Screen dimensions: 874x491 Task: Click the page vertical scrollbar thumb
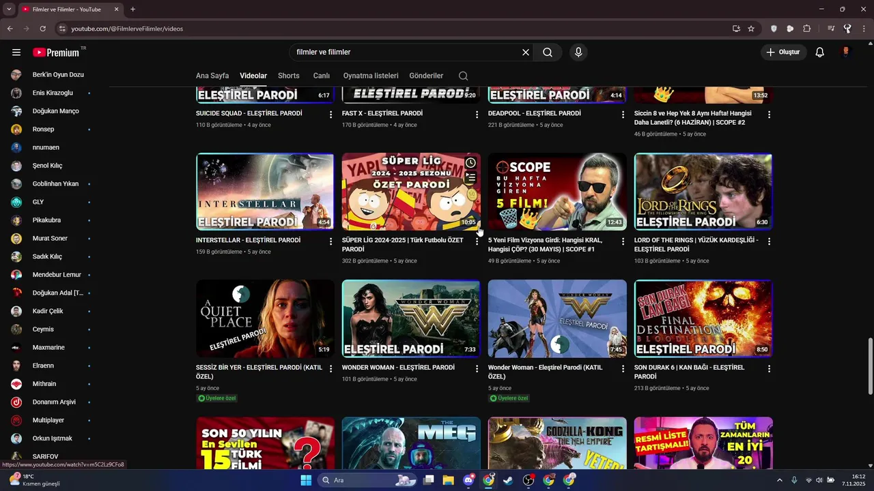click(870, 366)
